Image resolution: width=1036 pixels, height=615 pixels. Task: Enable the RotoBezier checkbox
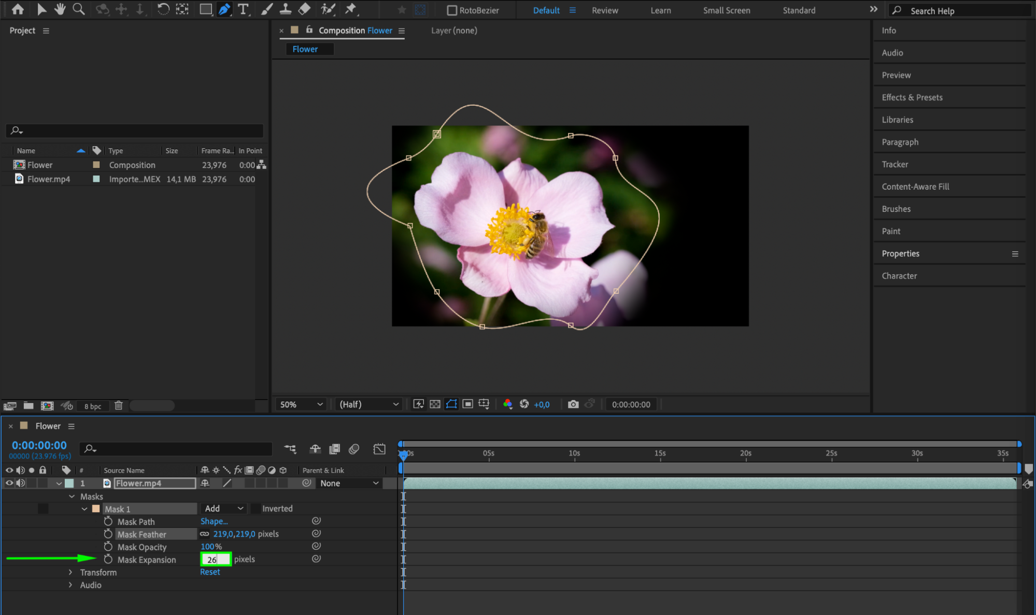[452, 10]
